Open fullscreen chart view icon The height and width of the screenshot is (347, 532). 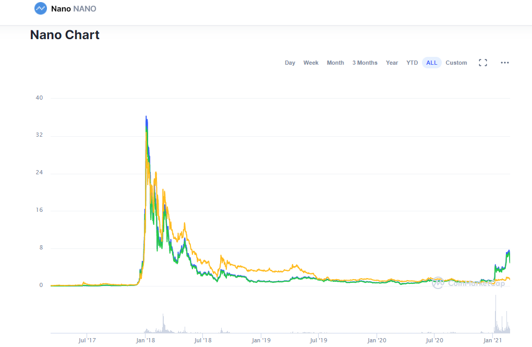pyautogui.click(x=483, y=63)
